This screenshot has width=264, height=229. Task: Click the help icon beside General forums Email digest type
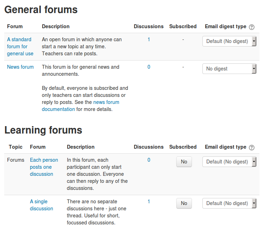point(252,27)
